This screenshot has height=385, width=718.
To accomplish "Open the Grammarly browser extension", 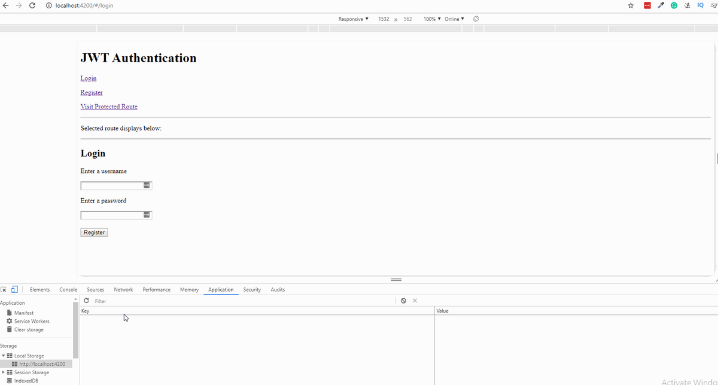I will point(674,5).
